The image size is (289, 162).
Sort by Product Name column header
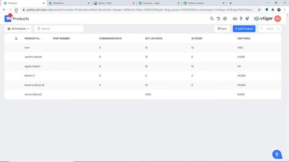click(32, 39)
